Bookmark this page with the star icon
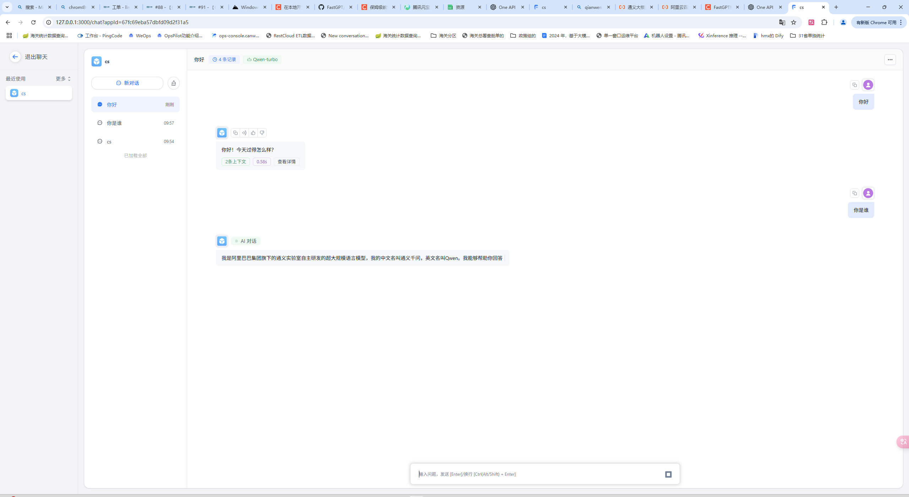Image resolution: width=909 pixels, height=497 pixels. (794, 22)
